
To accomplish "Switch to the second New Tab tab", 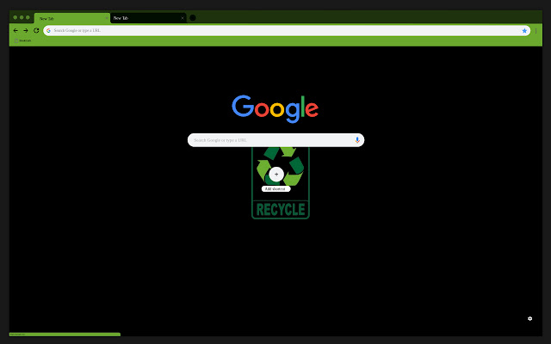I will [x=148, y=18].
